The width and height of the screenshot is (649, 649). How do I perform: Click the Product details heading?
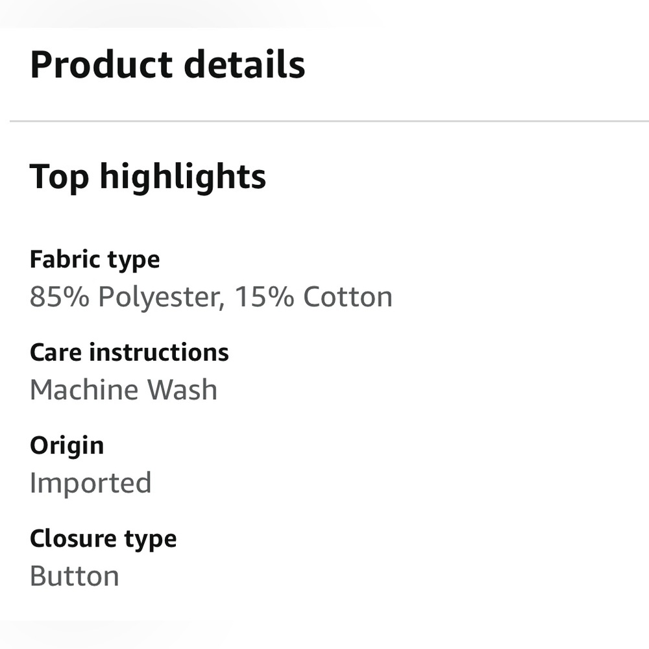click(167, 64)
